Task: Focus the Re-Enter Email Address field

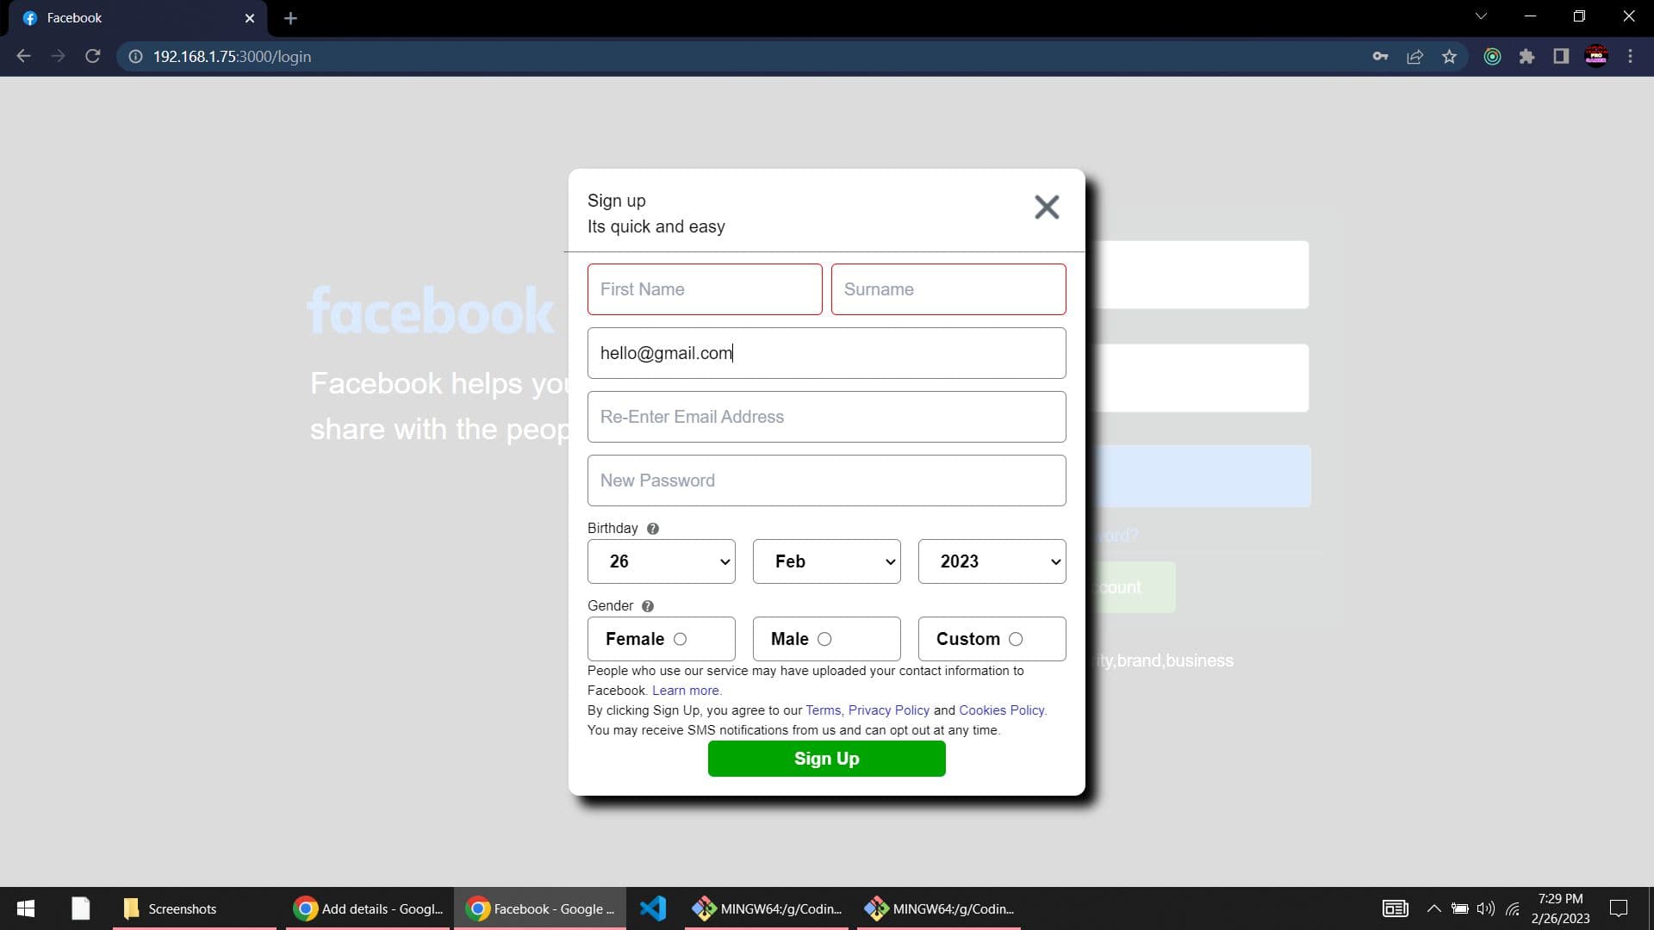Action: [827, 417]
